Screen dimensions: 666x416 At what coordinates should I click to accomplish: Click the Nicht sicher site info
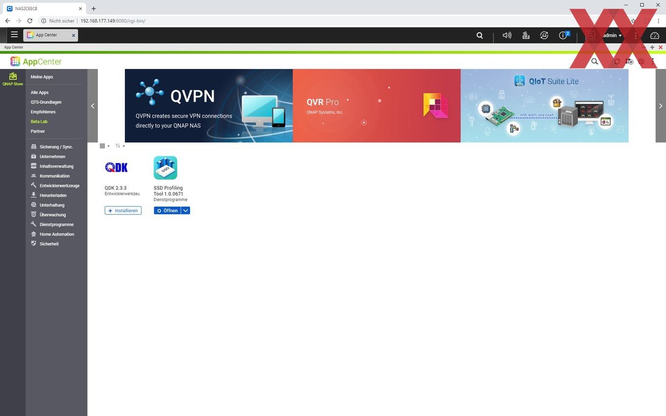[x=58, y=21]
